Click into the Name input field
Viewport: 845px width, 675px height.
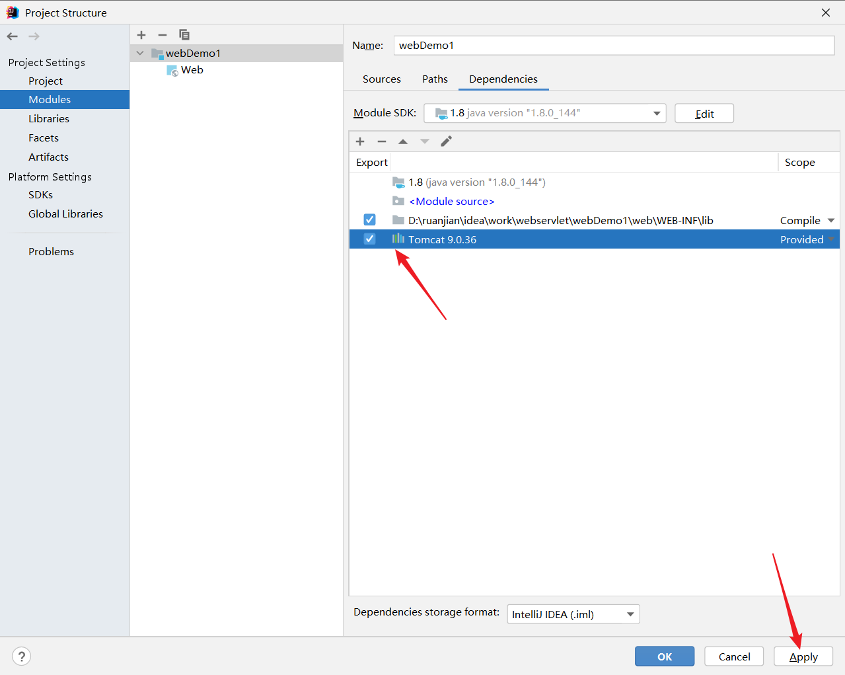tap(614, 45)
